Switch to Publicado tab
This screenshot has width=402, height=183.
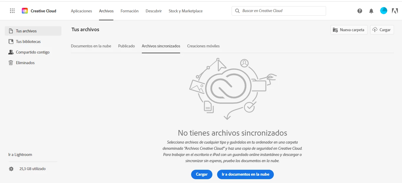tap(126, 46)
